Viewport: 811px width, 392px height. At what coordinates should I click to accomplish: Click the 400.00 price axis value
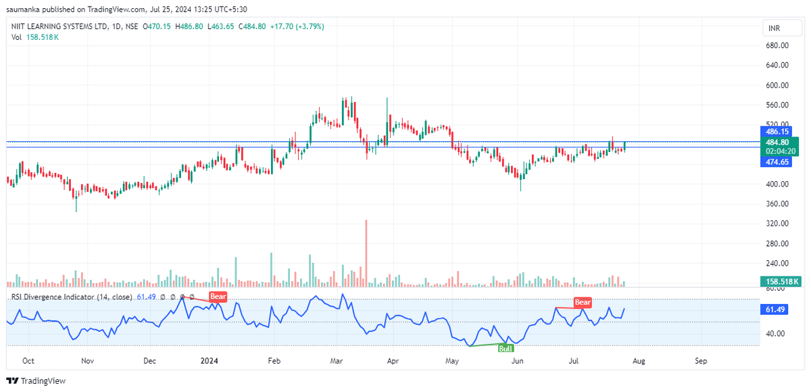click(x=777, y=184)
